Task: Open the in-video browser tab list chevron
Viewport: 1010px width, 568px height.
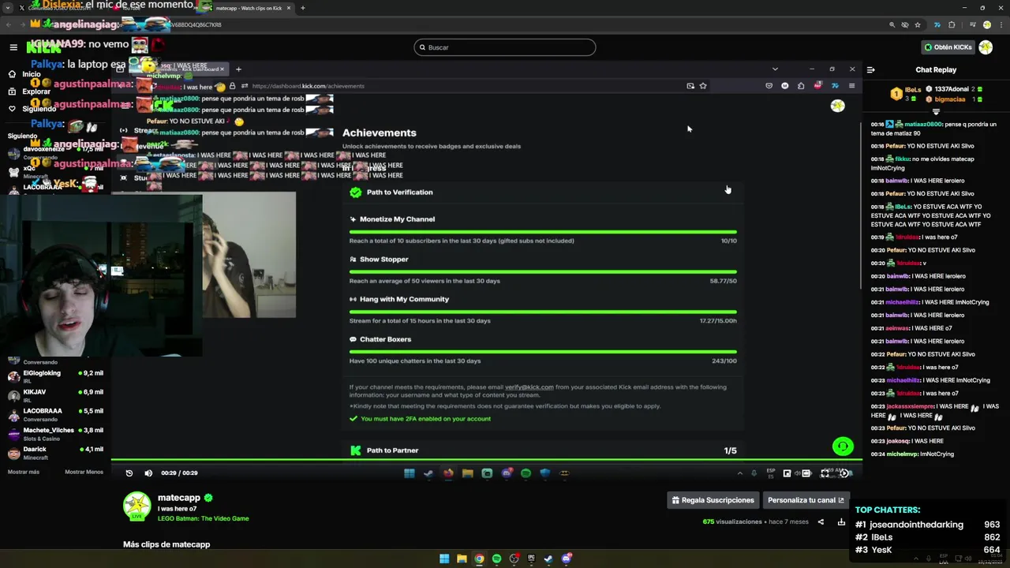Action: pyautogui.click(x=775, y=69)
